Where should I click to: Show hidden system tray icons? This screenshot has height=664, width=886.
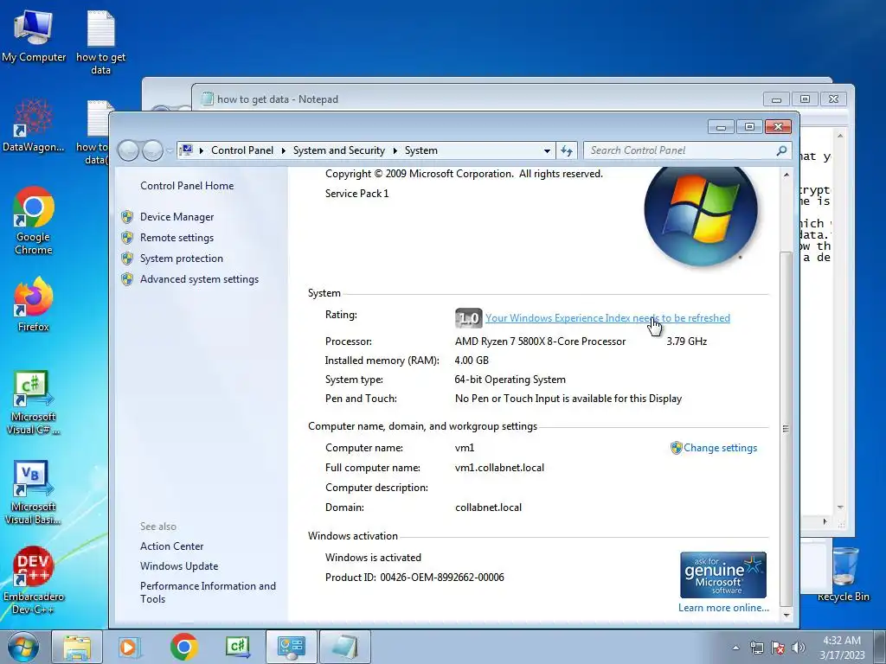coord(735,648)
